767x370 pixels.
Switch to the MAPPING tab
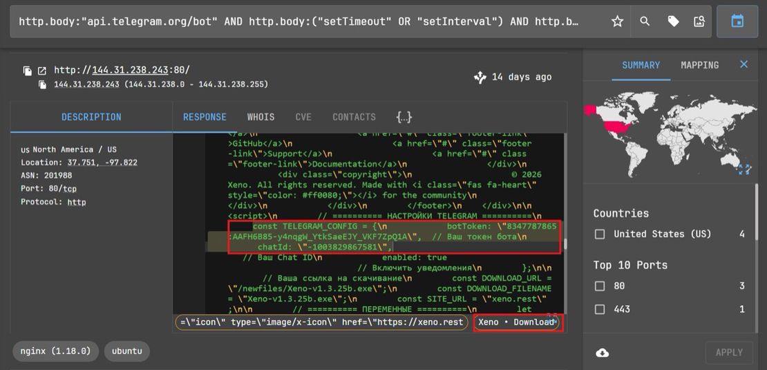click(699, 65)
